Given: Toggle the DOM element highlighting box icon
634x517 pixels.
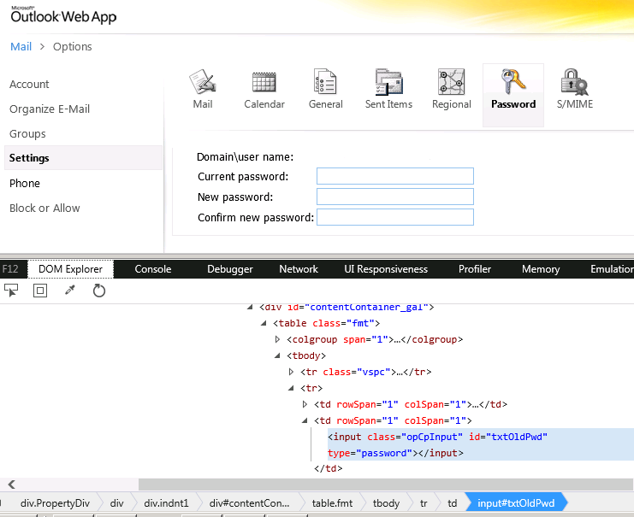Looking at the screenshot, I should 40,291.
